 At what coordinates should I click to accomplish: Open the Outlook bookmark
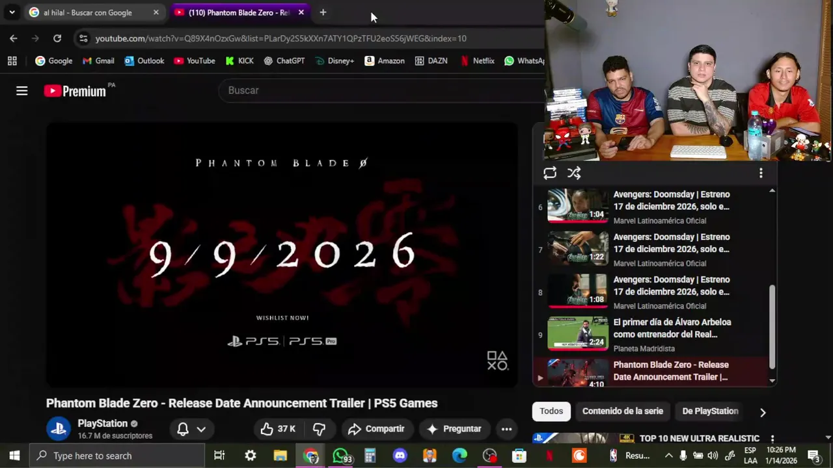pos(144,61)
